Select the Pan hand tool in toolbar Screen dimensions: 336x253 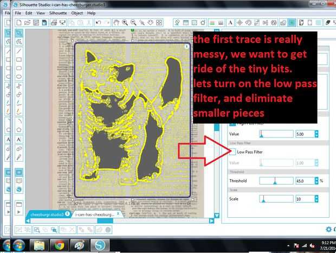[x=117, y=23]
